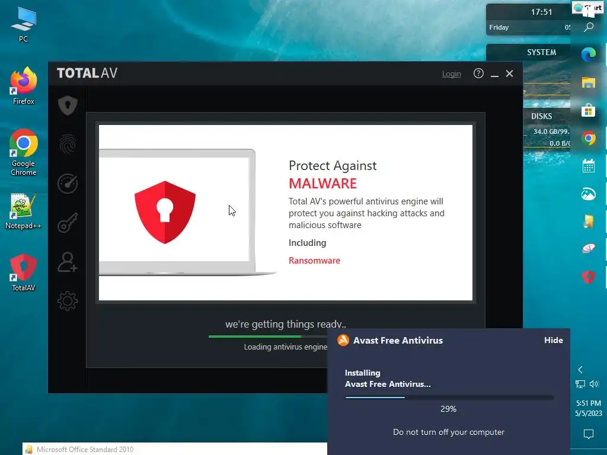
Task: Open the speedometer tune-up section in TotalAV
Action: point(68,184)
